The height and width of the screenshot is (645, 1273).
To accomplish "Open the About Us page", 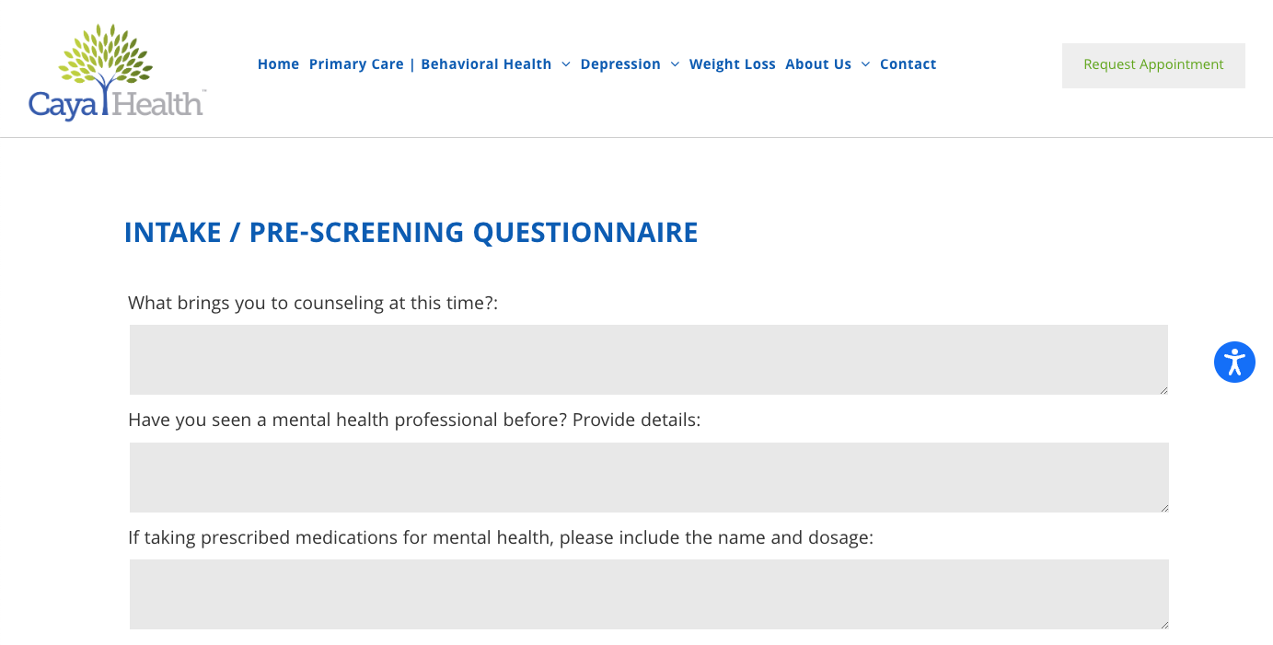I will pos(818,63).
